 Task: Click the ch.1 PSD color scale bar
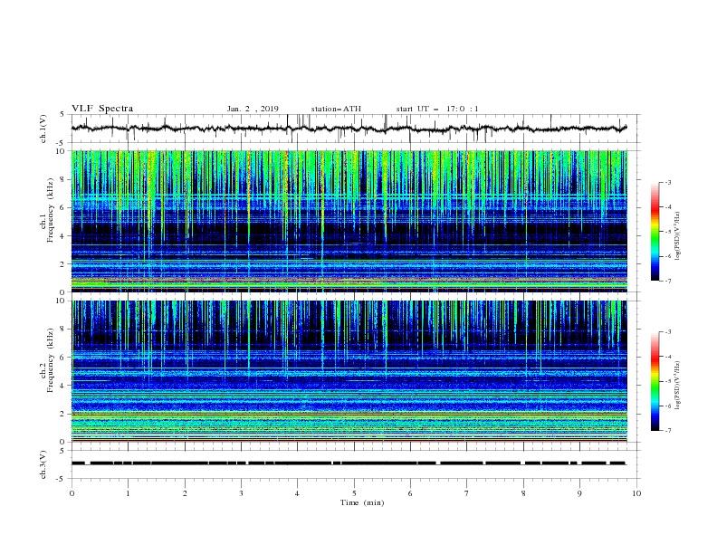click(655, 232)
